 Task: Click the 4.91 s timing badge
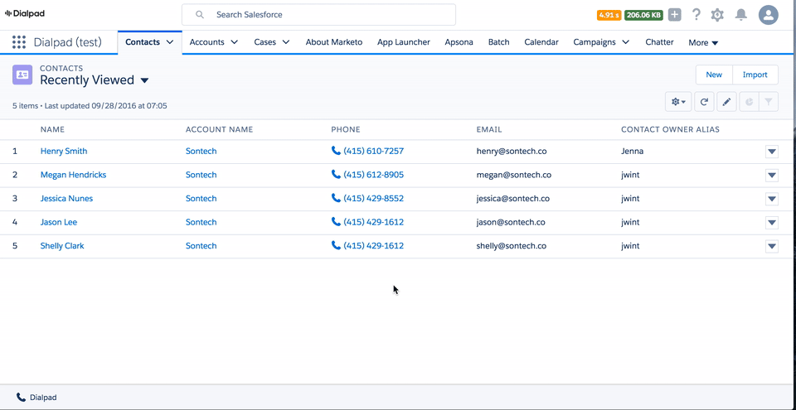[x=609, y=15]
